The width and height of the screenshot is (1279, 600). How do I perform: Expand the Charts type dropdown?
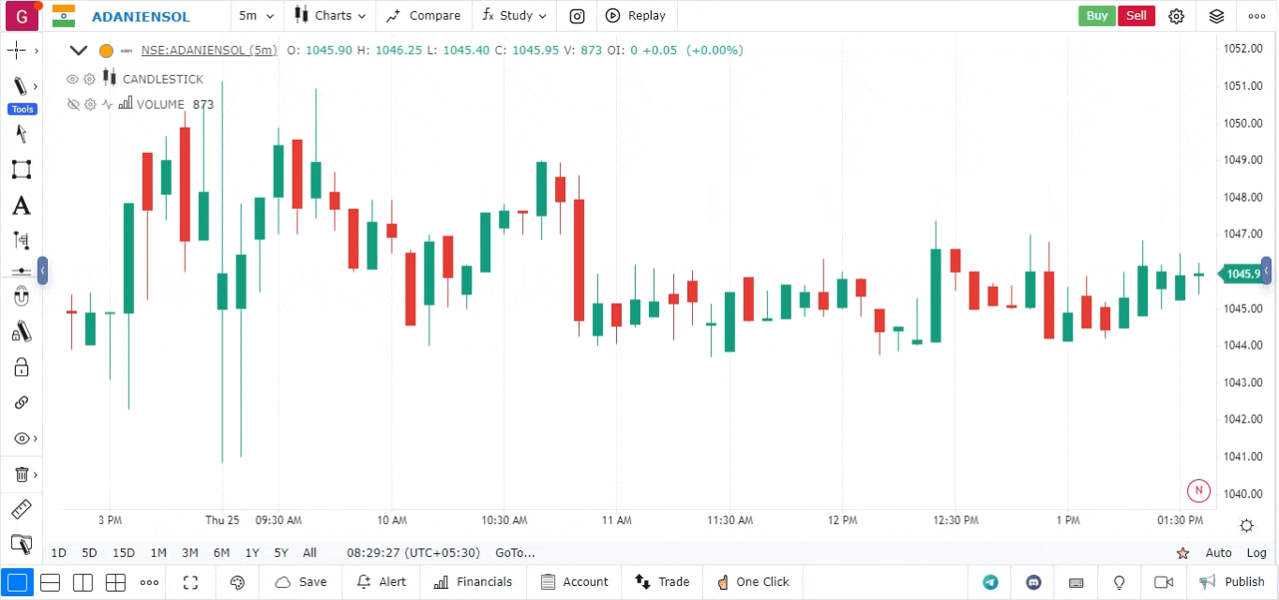[x=329, y=16]
